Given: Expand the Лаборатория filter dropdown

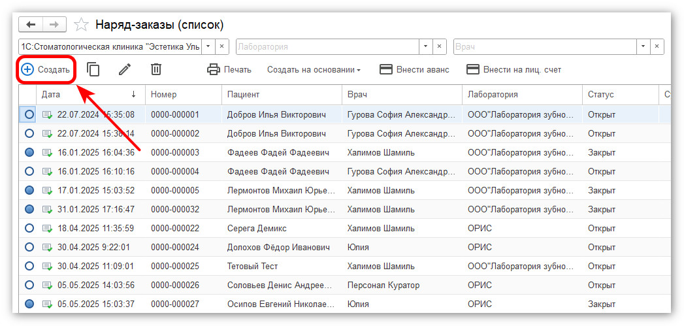Looking at the screenshot, I should click(x=426, y=47).
